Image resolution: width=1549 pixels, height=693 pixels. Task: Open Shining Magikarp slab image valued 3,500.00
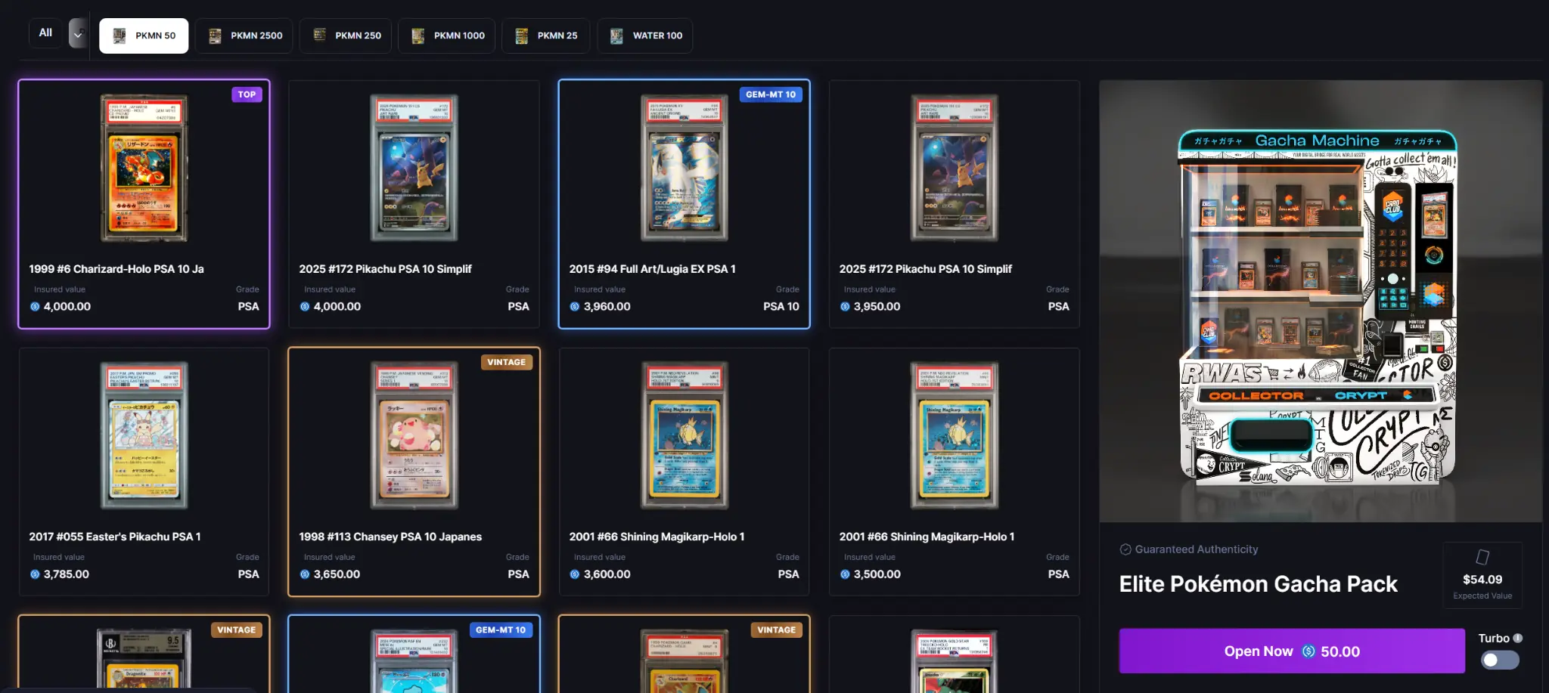tap(955, 435)
